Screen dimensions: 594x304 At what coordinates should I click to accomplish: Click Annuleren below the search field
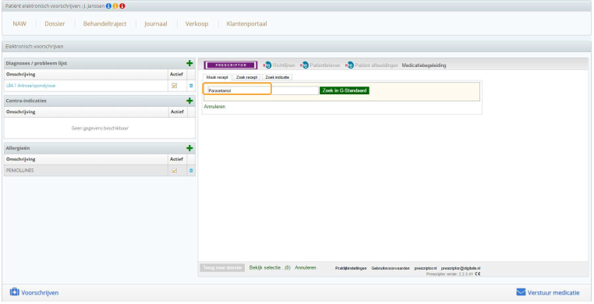pyautogui.click(x=215, y=107)
